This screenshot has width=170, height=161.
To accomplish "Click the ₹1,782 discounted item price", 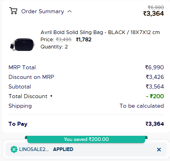I will tap(84, 40).
